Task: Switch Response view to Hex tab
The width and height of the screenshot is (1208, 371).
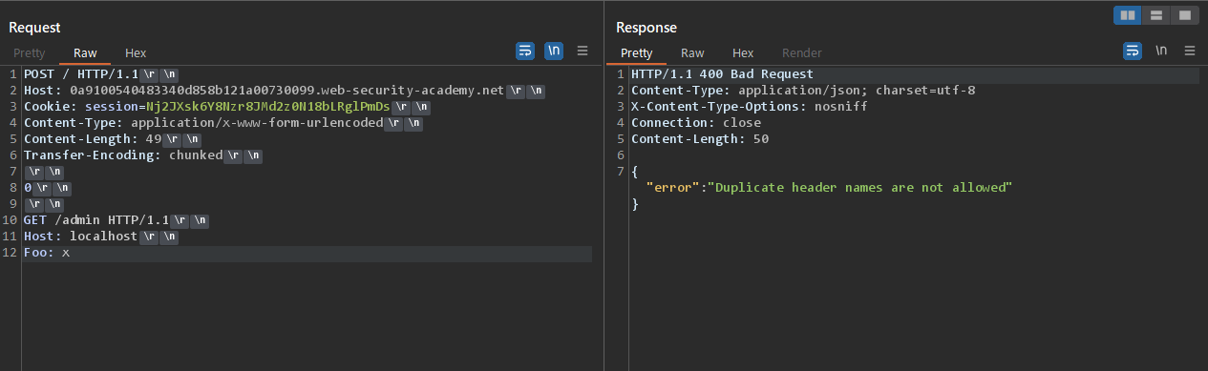Action: point(743,52)
